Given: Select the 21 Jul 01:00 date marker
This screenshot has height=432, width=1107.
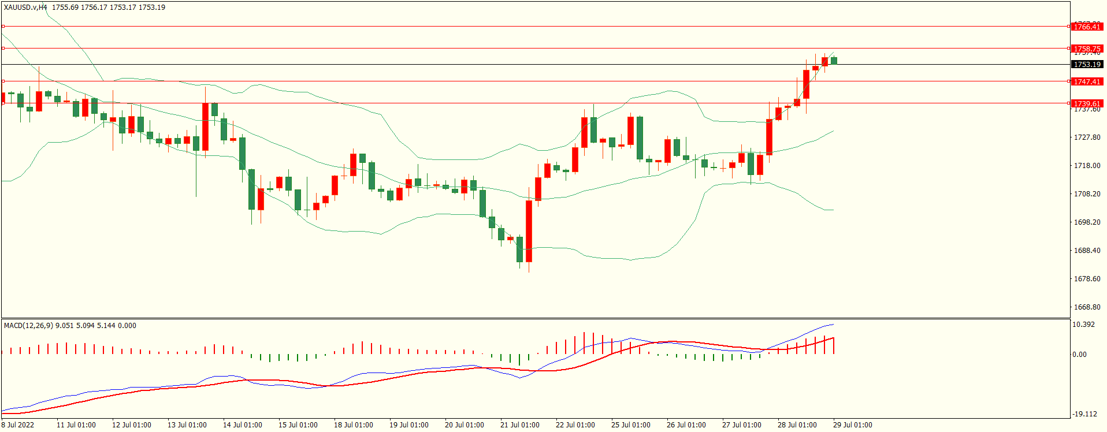Looking at the screenshot, I should (x=519, y=425).
